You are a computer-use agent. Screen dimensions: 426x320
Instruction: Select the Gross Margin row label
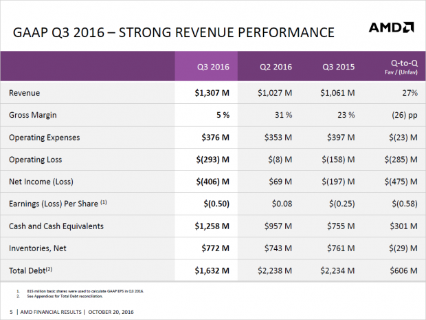(36, 115)
